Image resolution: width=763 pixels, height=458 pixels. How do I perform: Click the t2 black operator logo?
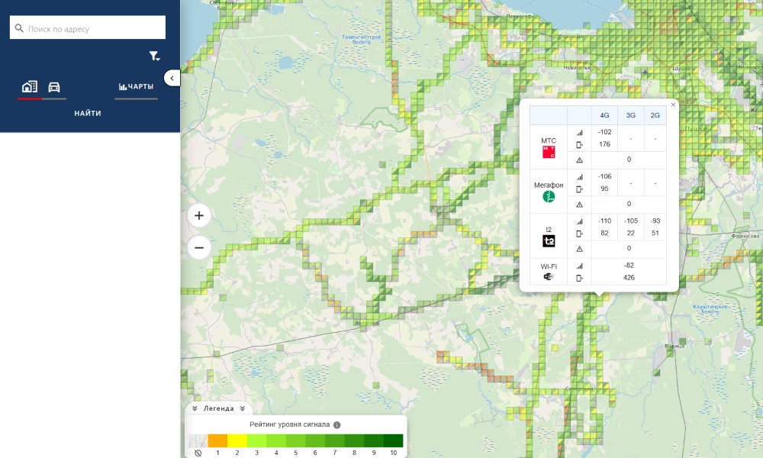549,241
